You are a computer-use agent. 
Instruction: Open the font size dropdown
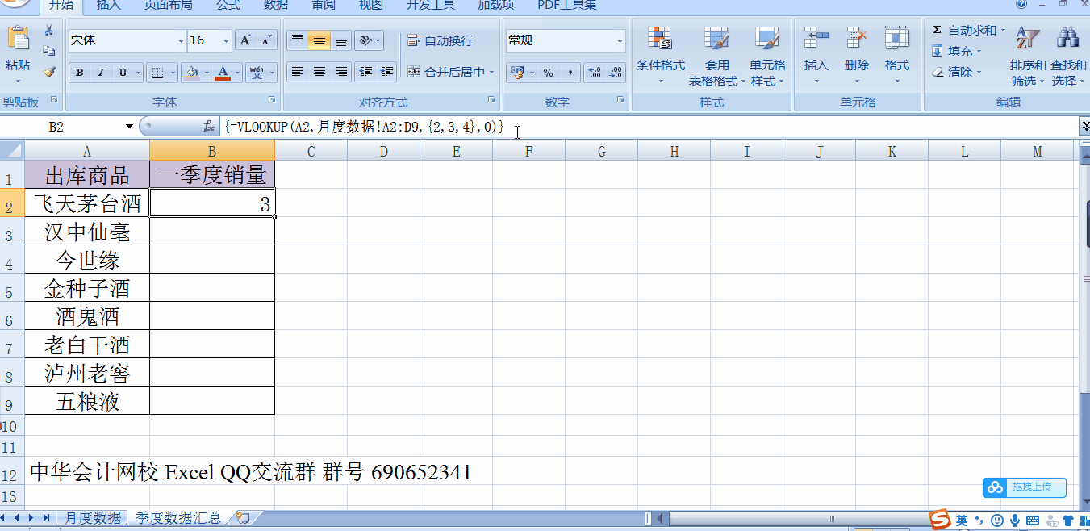pyautogui.click(x=226, y=40)
